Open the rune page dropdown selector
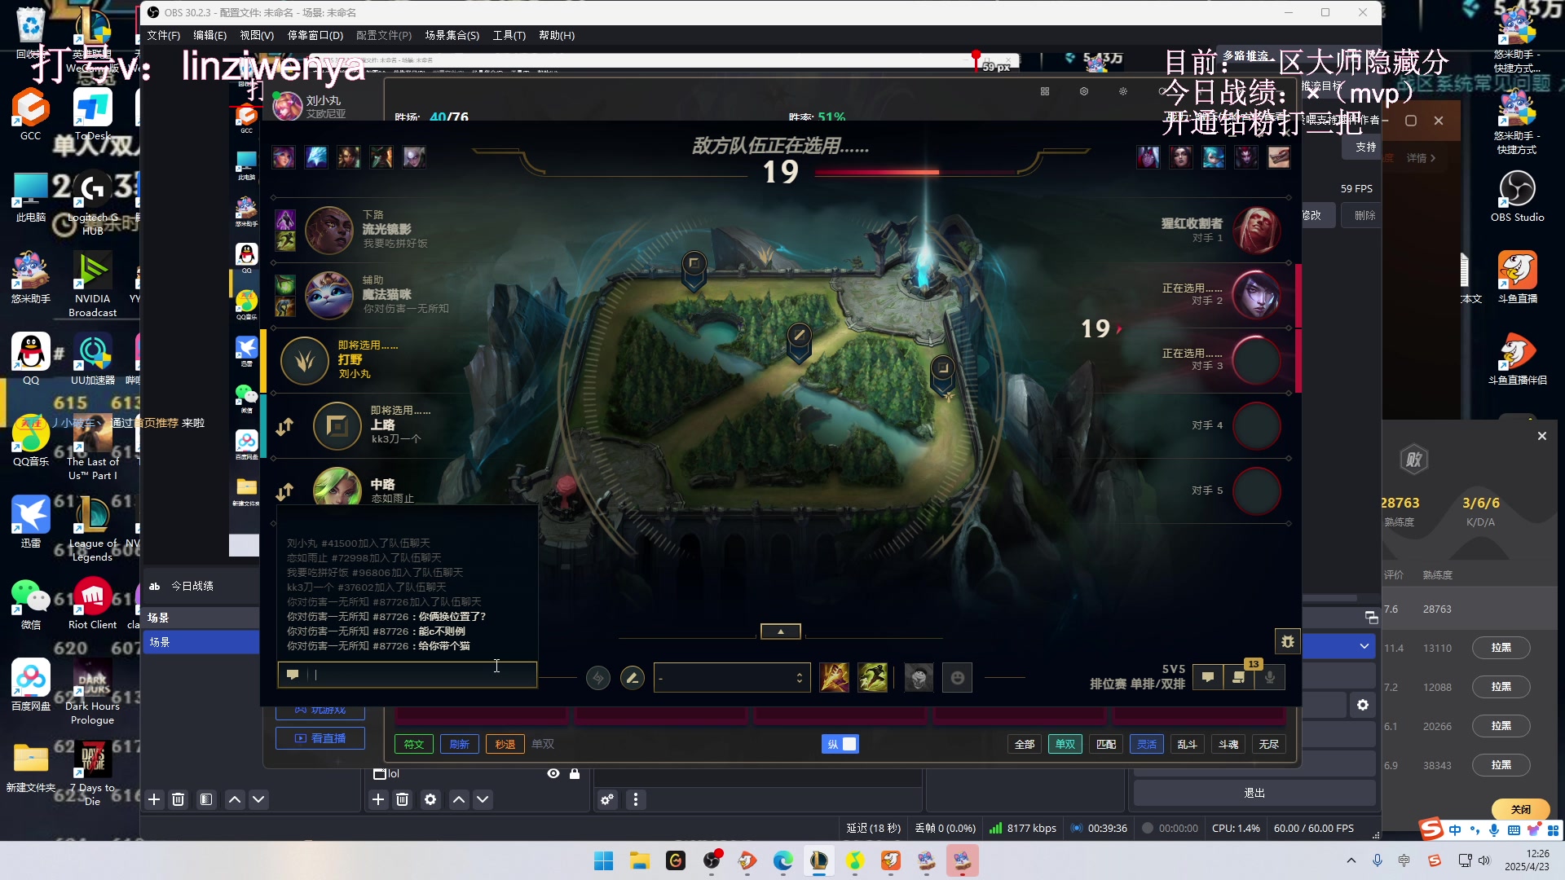Image resolution: width=1565 pixels, height=880 pixels. pos(732,678)
